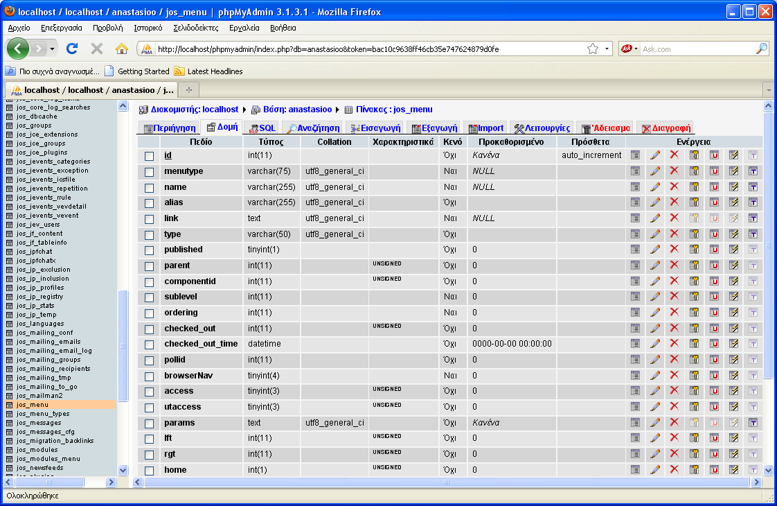Open the Εξαγωγή tab
The height and width of the screenshot is (506, 777).
point(434,128)
